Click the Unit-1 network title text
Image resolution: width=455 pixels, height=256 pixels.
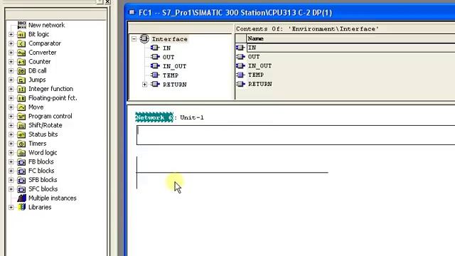192,117
